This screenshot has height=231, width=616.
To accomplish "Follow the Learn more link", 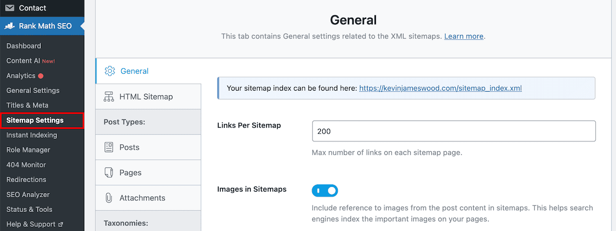I will tap(464, 36).
